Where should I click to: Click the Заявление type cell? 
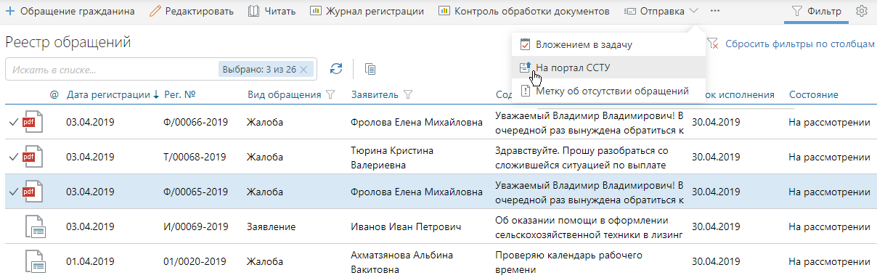point(271,226)
